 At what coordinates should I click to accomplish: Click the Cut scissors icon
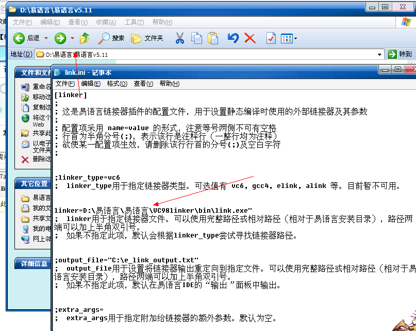click(180, 38)
